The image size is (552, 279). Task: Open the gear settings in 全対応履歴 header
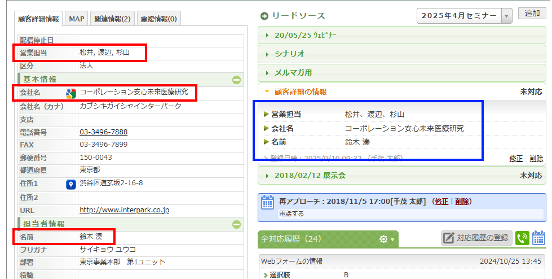click(386, 239)
